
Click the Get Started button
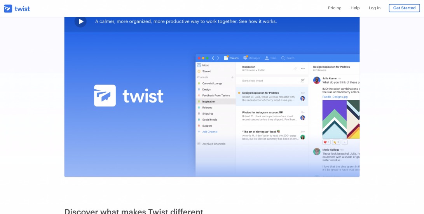tap(404, 8)
